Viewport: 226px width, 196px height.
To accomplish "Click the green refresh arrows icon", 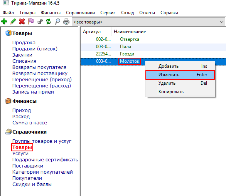I will pos(49,22).
